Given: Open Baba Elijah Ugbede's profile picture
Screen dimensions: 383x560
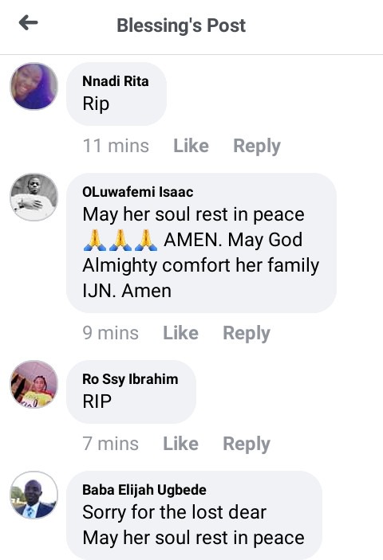Looking at the screenshot, I should [x=34, y=495].
